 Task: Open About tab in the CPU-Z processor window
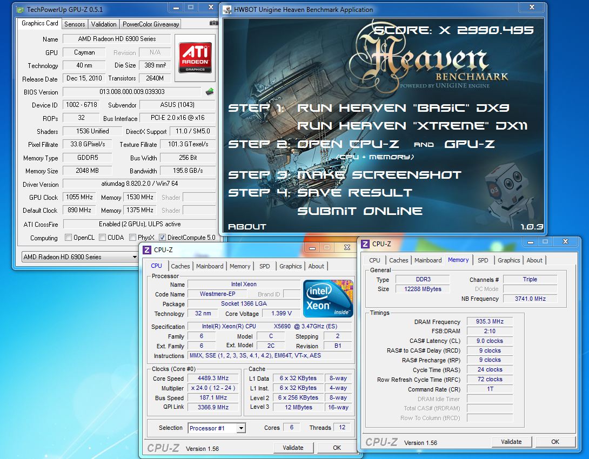[316, 266]
